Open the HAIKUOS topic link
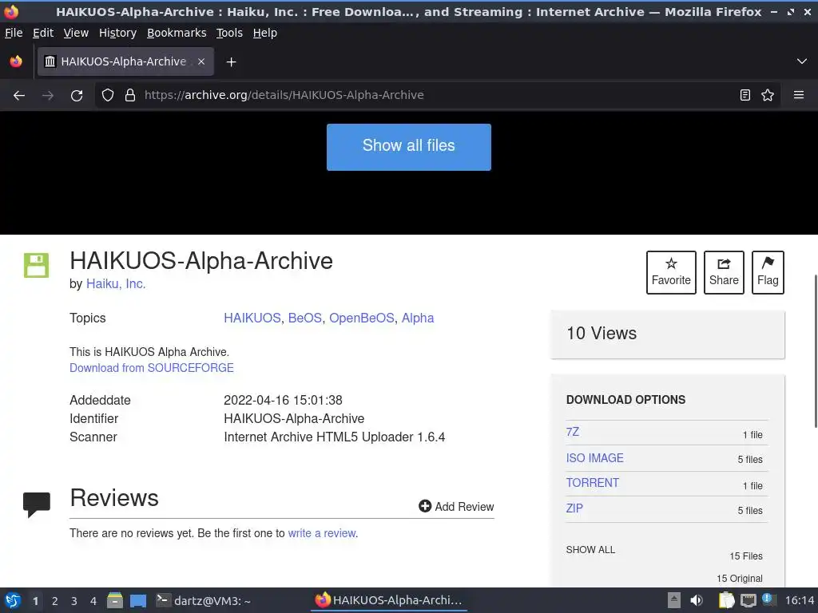Image resolution: width=818 pixels, height=613 pixels. [252, 318]
